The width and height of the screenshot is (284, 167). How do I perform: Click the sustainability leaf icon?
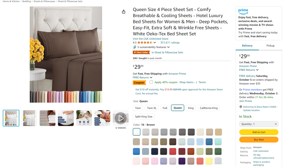(135, 47)
